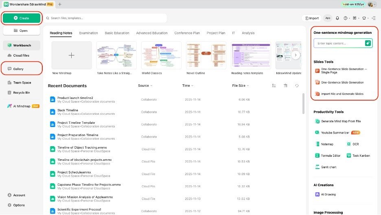Switch to Reading Notes tab
This screenshot has width=381, height=215.
pos(61,33)
